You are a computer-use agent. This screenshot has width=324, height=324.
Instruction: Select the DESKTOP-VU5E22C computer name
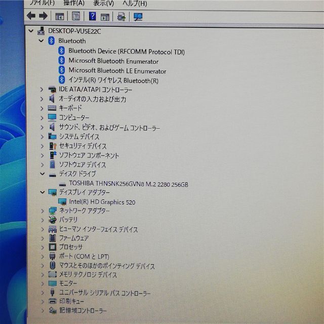pos(74,31)
